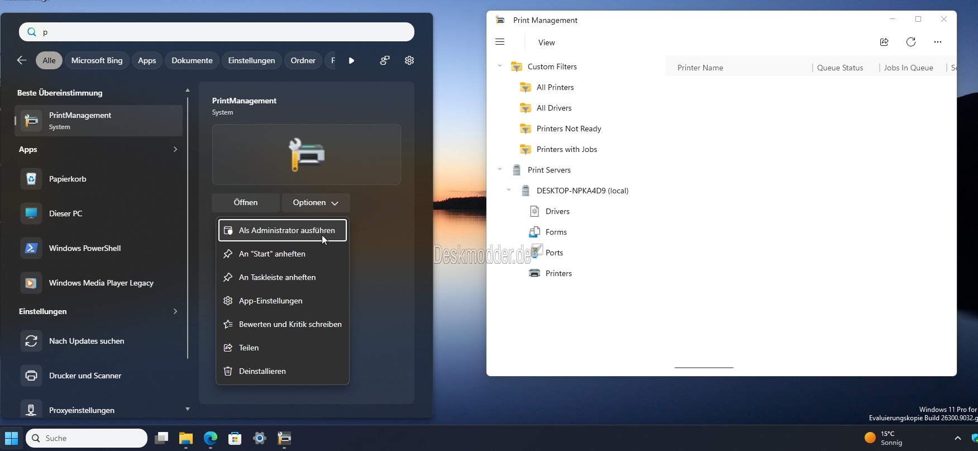This screenshot has height=451, width=978.
Task: Click the search field containing "p"
Action: [x=217, y=32]
